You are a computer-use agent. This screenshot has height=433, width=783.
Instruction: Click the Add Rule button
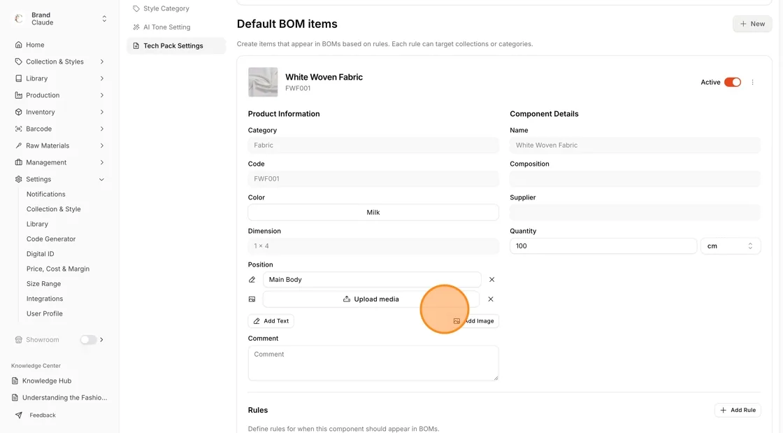pos(738,410)
